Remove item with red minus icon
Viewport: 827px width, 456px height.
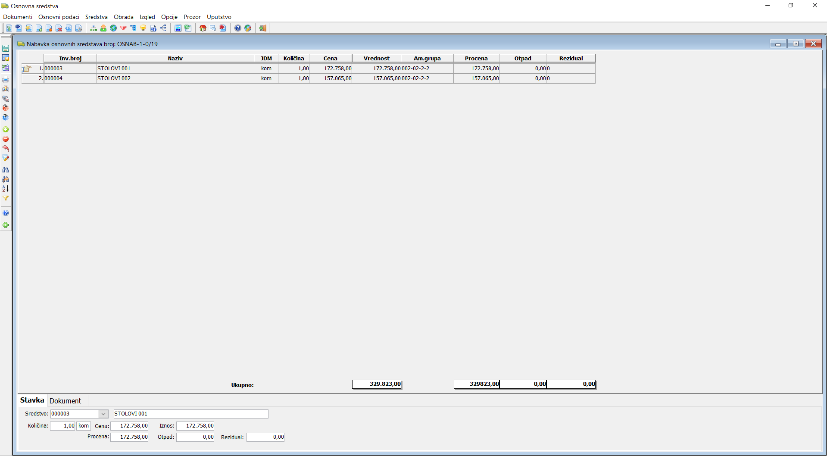(6, 139)
